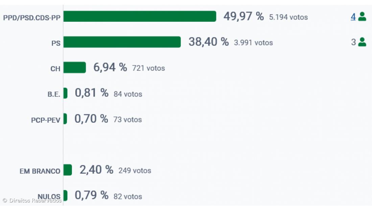The width and height of the screenshot is (372, 210).
Task: Click the number 3 mandates for PS
Action: tap(353, 42)
